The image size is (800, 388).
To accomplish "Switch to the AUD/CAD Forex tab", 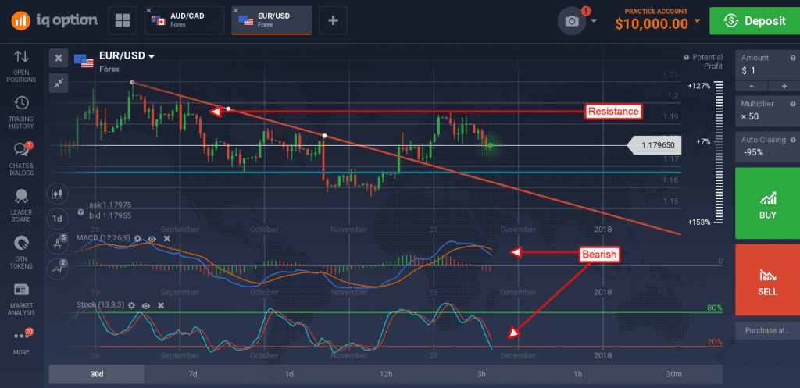I will coord(184,20).
